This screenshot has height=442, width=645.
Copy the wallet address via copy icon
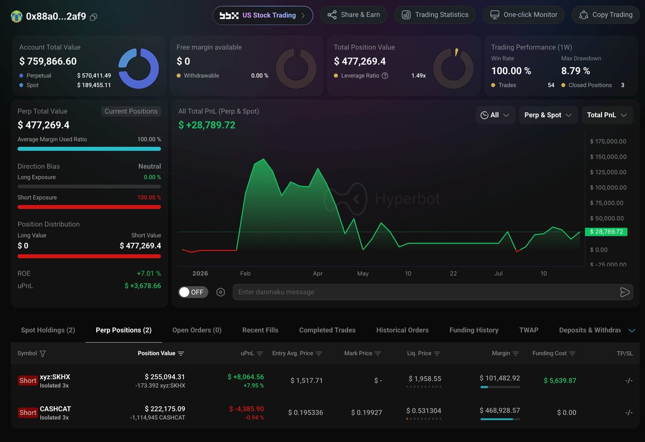tap(94, 17)
